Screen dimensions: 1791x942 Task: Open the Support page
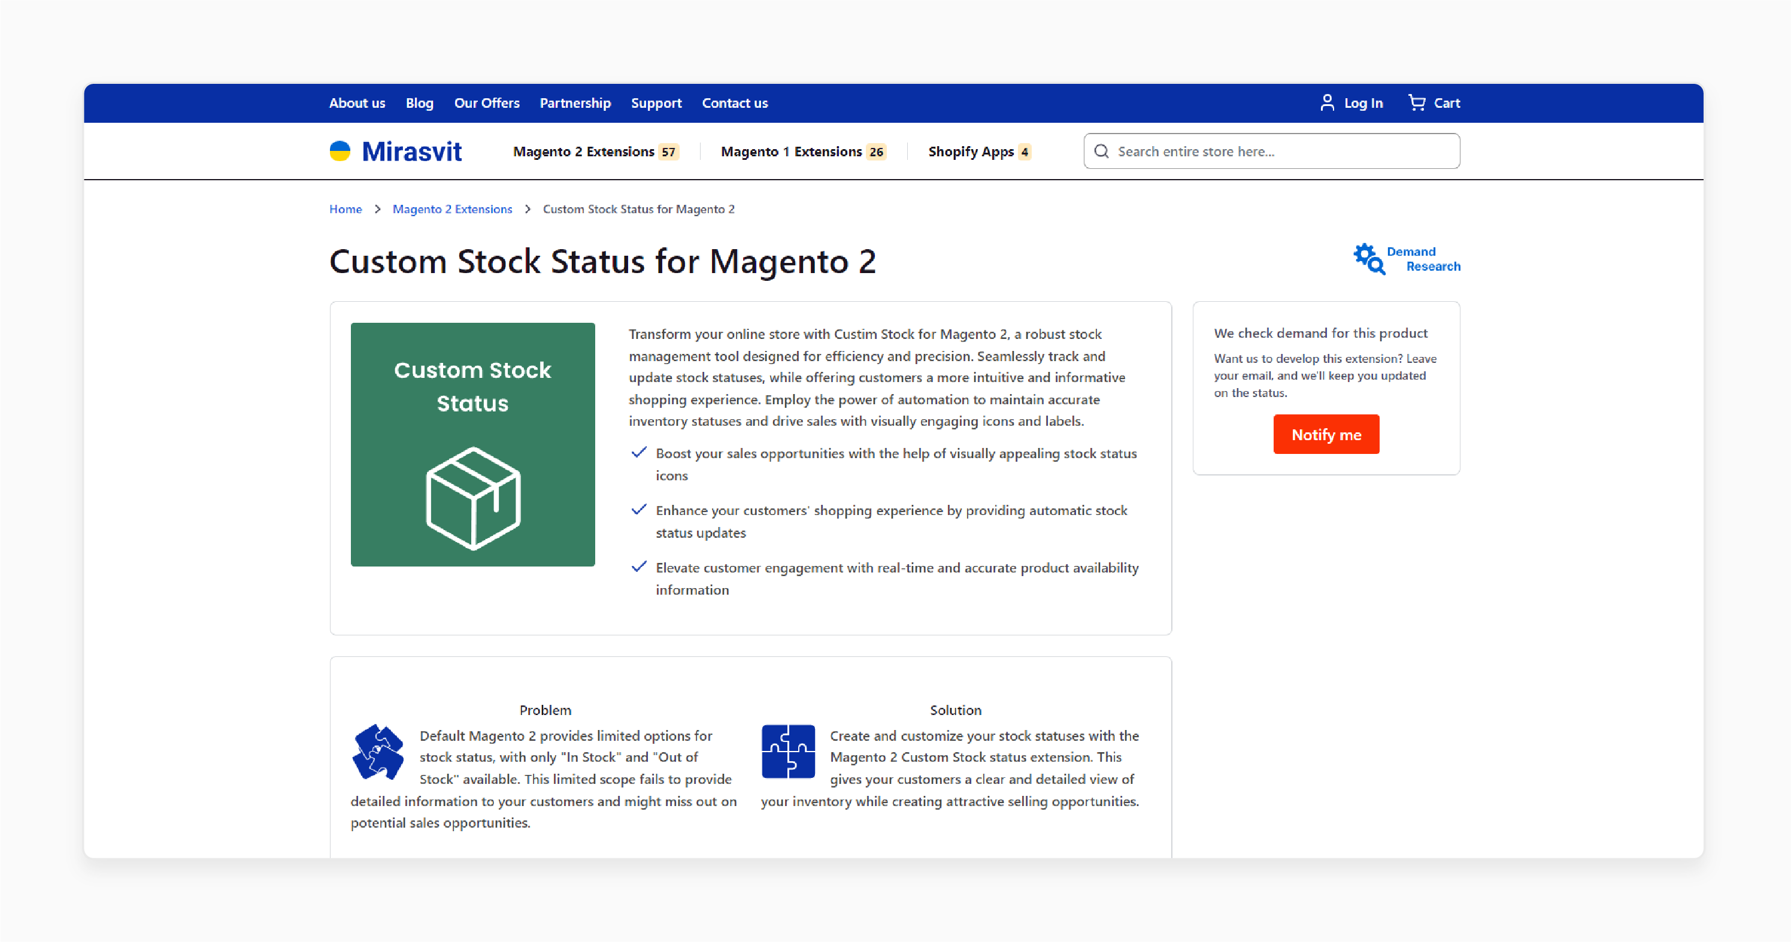(x=656, y=103)
